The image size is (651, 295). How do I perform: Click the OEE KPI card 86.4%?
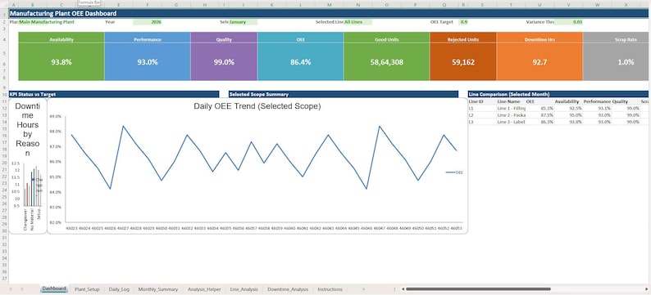click(301, 56)
